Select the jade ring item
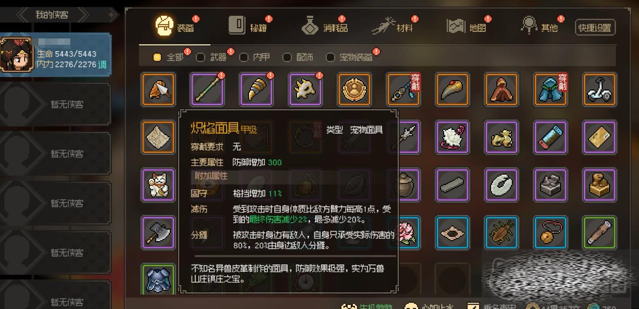This screenshot has width=639, height=309. click(x=501, y=186)
